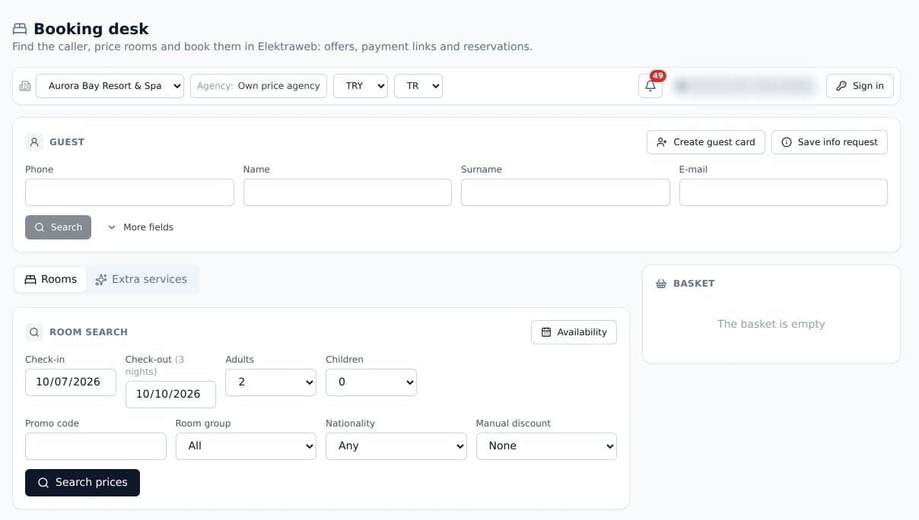Focus the E-mail input field
The height and width of the screenshot is (520, 919).
click(x=784, y=192)
